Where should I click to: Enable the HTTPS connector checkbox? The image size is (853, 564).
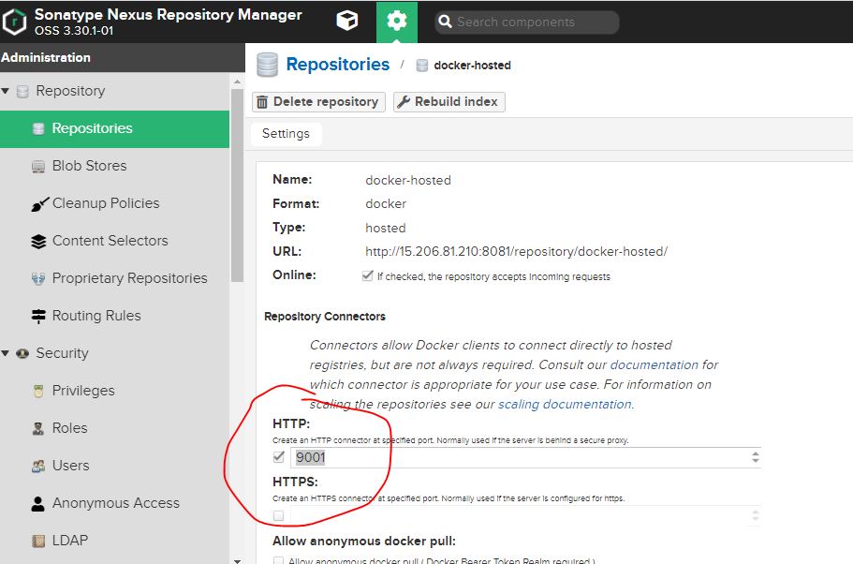pos(278,515)
